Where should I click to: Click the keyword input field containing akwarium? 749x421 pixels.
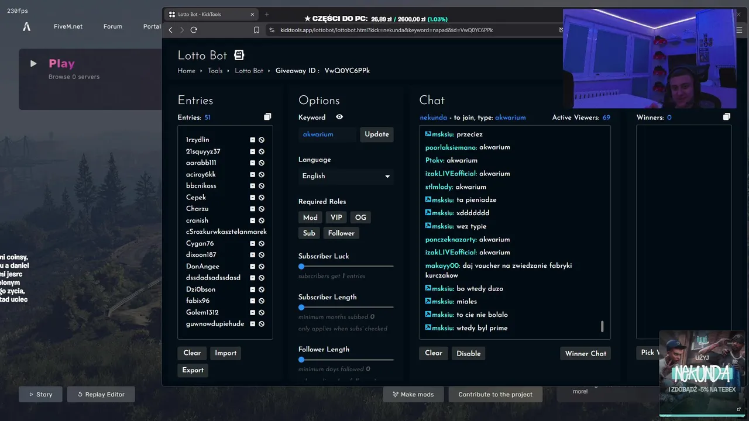click(x=327, y=134)
